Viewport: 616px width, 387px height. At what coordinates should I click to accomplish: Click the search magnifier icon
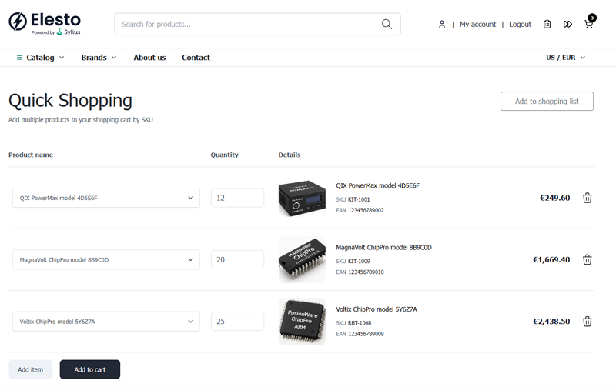pos(387,24)
